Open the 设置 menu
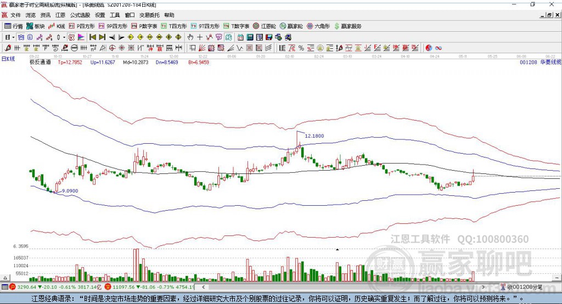 100,15
